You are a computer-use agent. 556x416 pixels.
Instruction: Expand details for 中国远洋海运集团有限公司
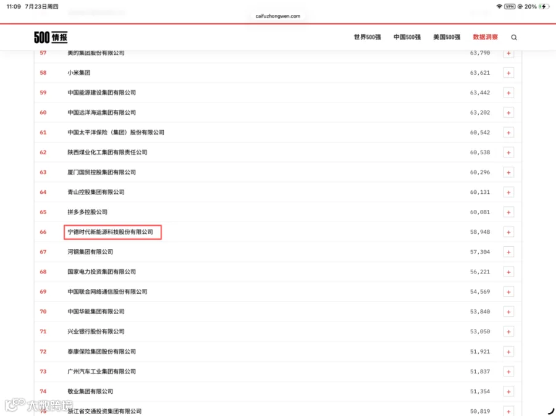(x=508, y=113)
